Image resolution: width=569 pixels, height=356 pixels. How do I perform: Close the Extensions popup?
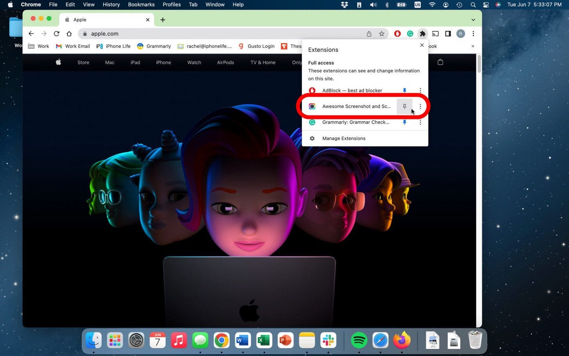coord(422,45)
